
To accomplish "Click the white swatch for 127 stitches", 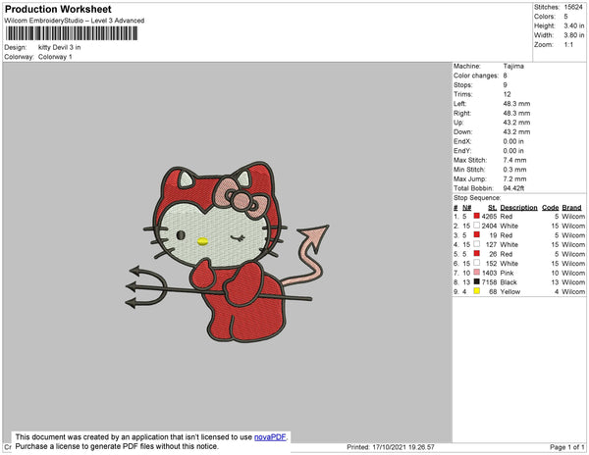I will [477, 244].
